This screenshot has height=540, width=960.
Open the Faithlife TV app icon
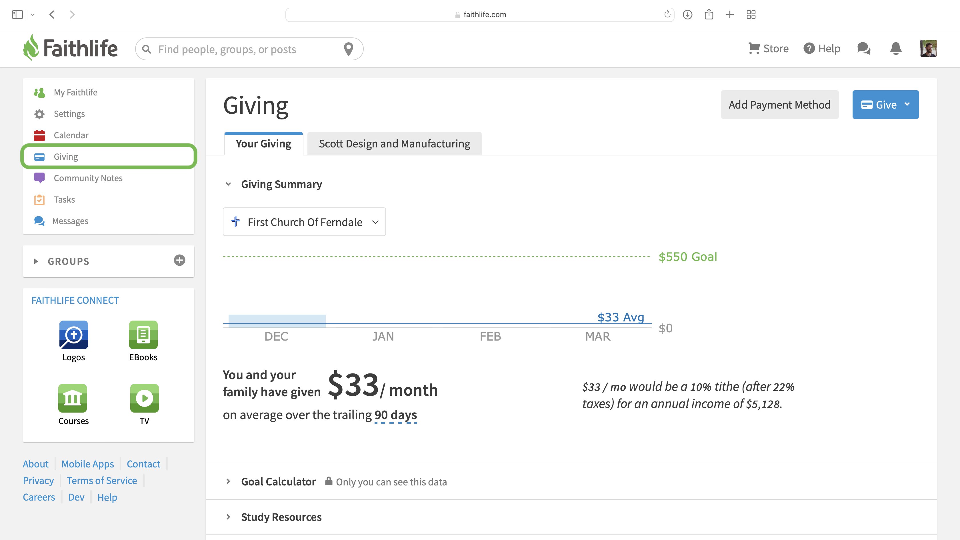144,398
